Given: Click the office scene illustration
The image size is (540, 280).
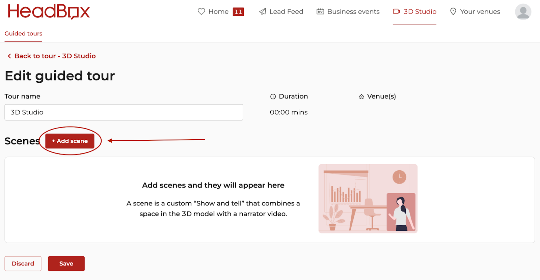Looking at the screenshot, I should tap(368, 199).
